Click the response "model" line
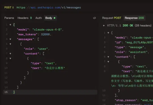The height and width of the screenshot is (105, 153). click(134, 38)
